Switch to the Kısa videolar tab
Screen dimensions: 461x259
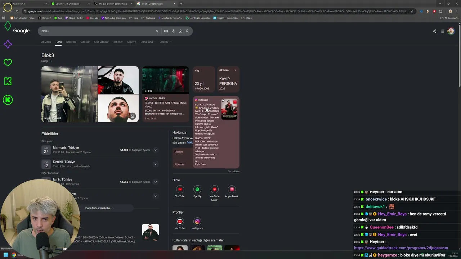click(x=101, y=42)
